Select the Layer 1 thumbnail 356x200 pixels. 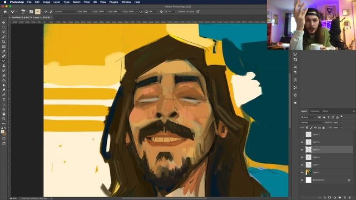pyautogui.click(x=308, y=165)
